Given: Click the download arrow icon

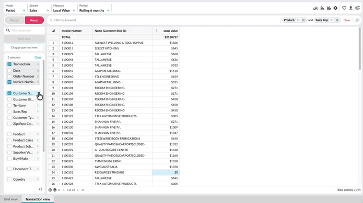Looking at the screenshot, I should (x=351, y=8).
